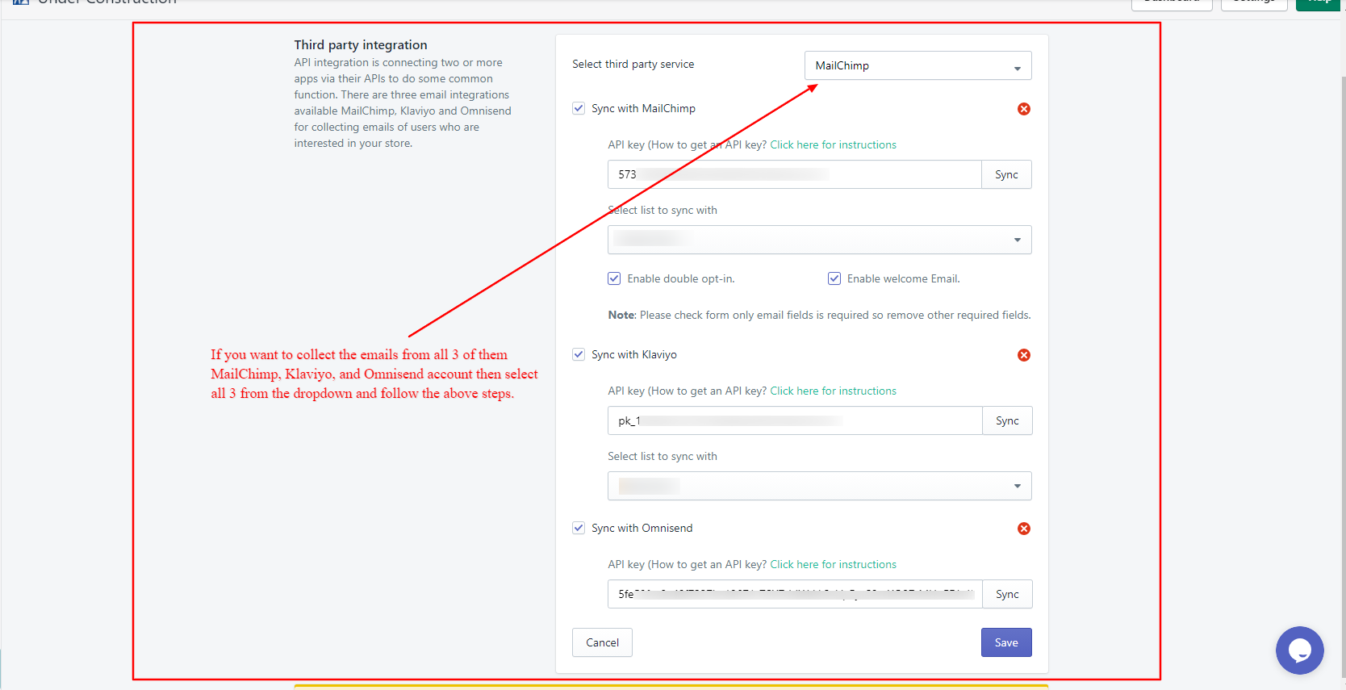Open the third party service dropdown showing MailChimp
Screen dimensions: 1346x690
point(918,65)
